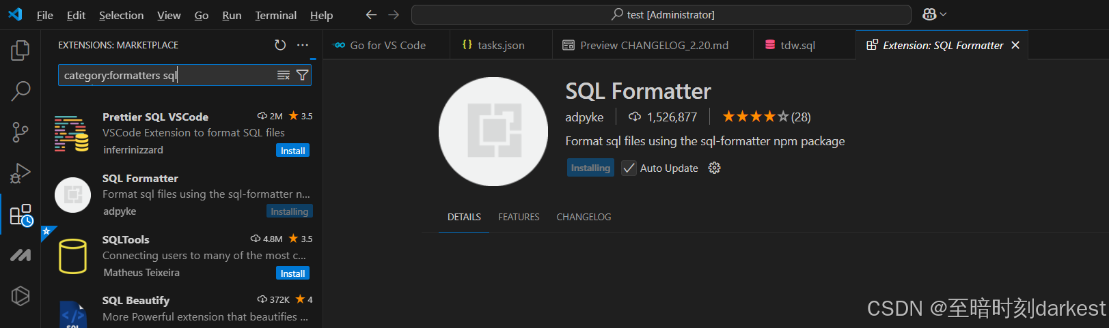Click the SQLTools yellow database icon
Viewport: 1109px width, 328px height.
coord(72,256)
